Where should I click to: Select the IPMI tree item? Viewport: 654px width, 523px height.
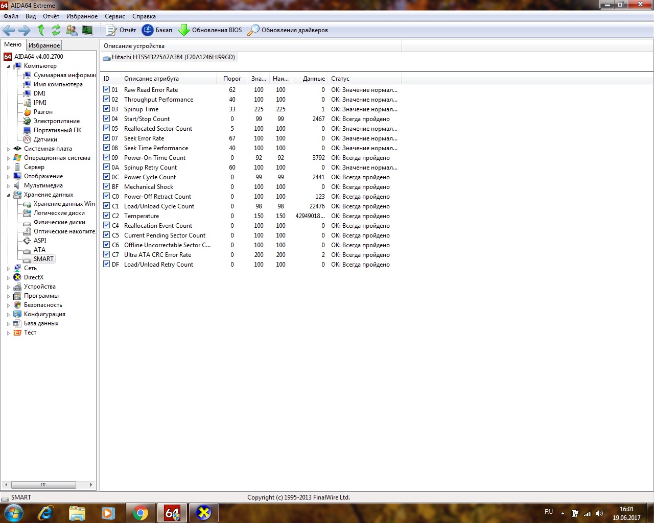(x=35, y=103)
